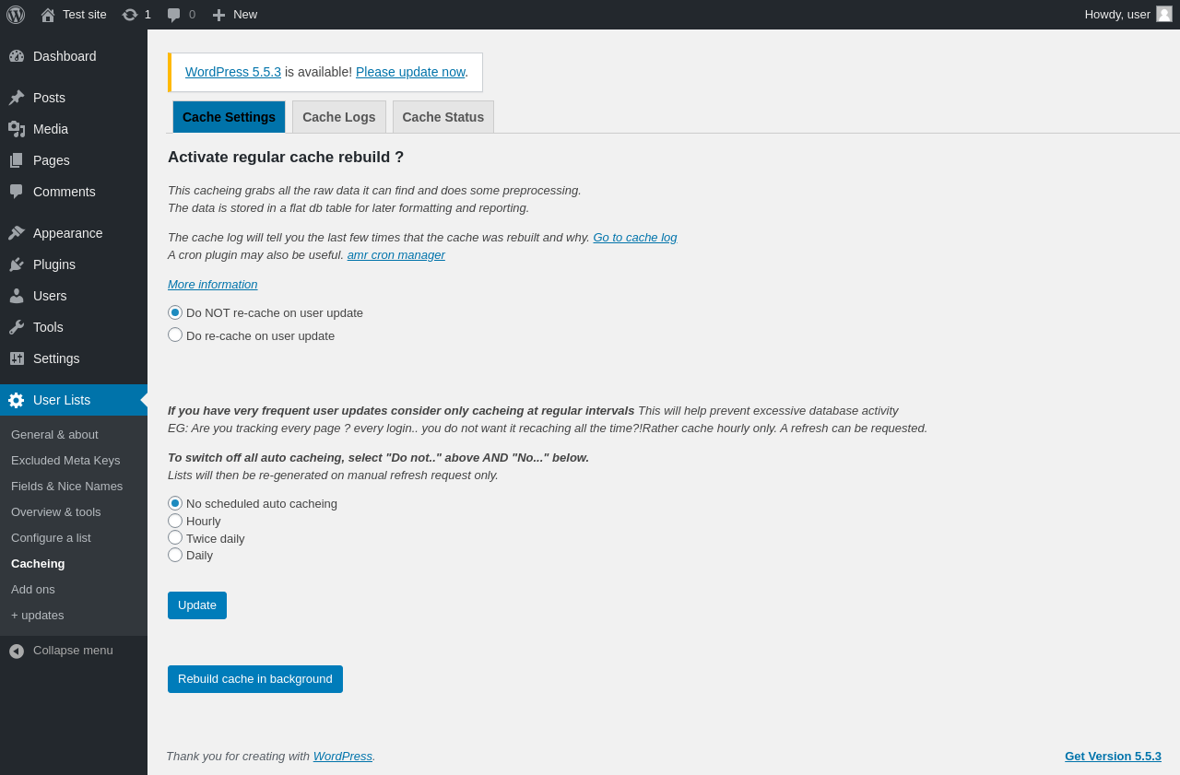Choose the Hourly caching option
Screen dimensions: 1180x775
(175, 521)
